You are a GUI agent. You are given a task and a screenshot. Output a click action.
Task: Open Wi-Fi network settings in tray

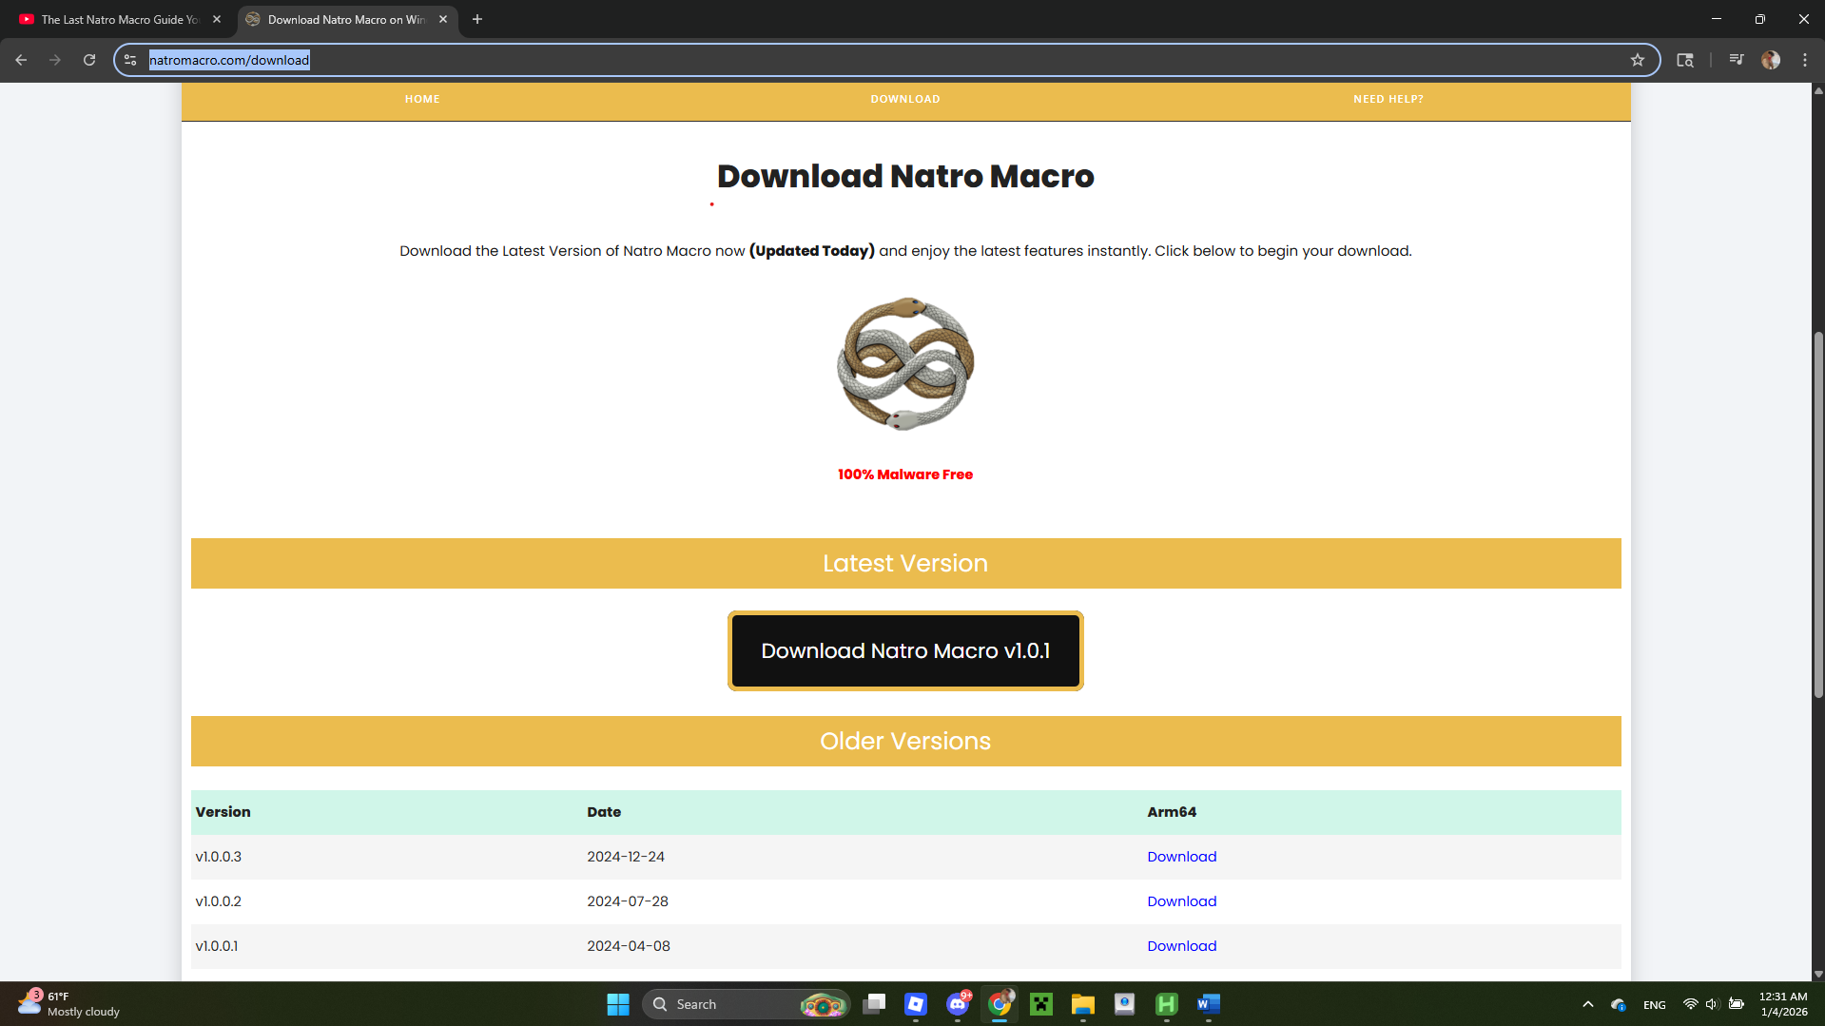1690,1004
